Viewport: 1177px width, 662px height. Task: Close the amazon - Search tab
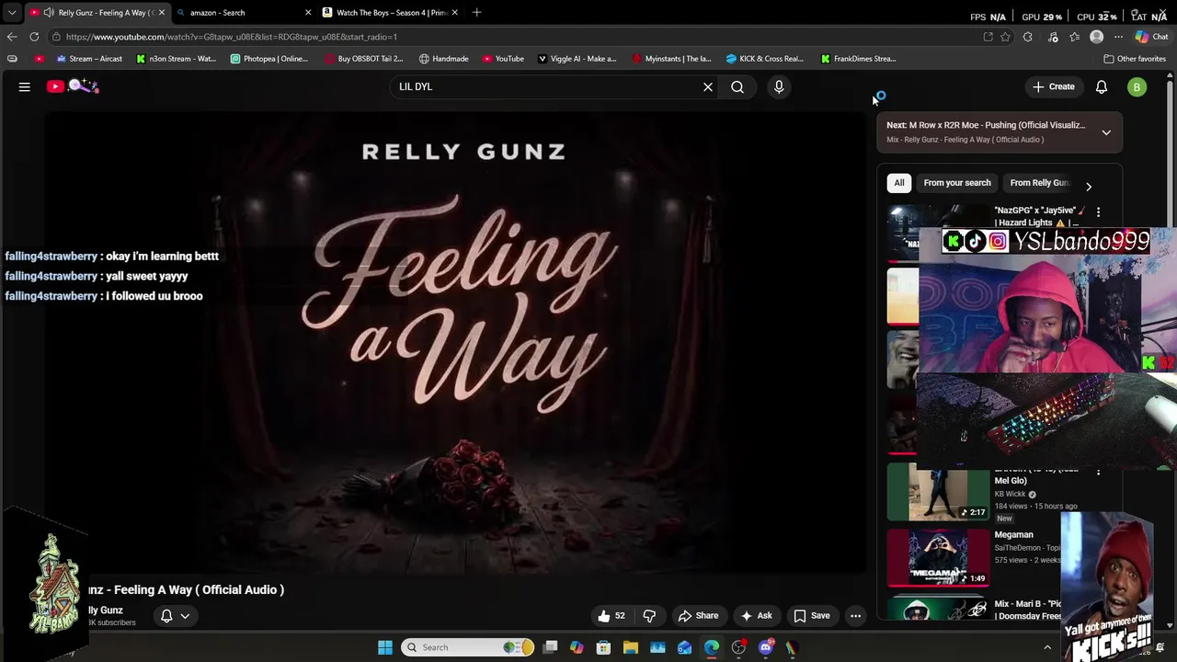pos(308,13)
